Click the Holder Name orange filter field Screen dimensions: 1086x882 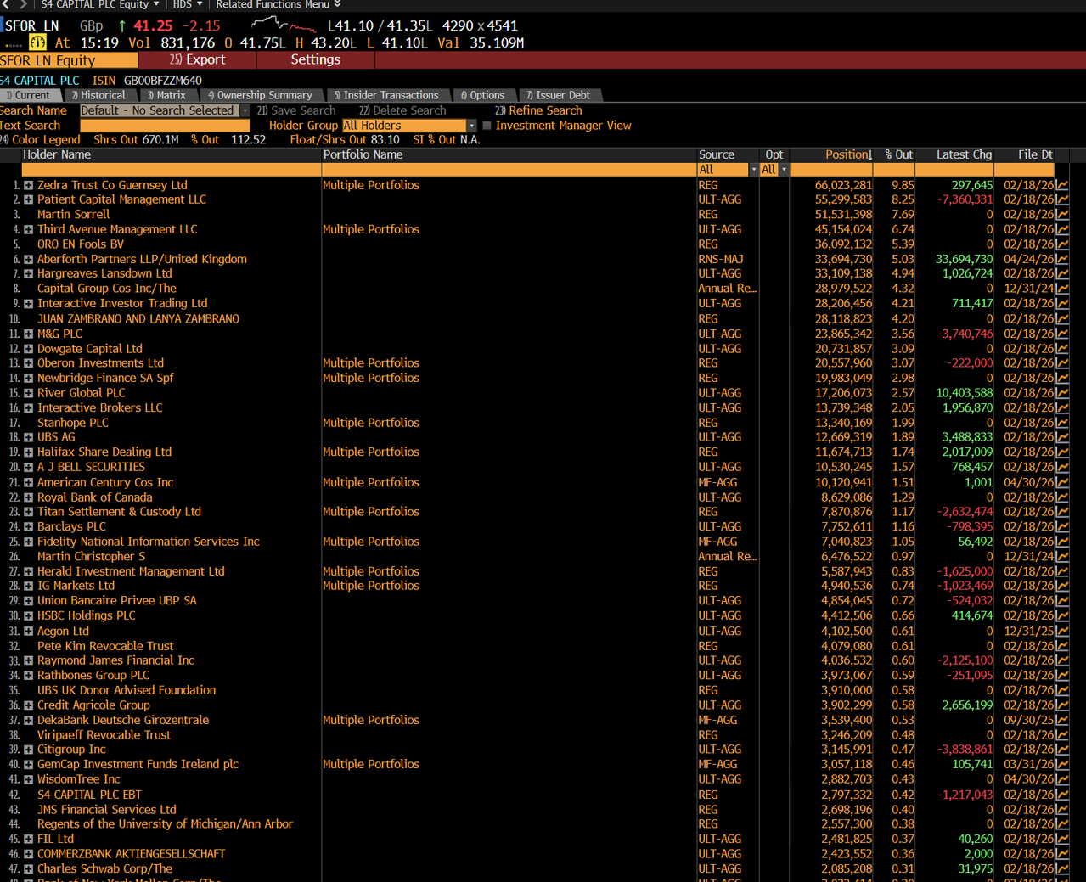pyautogui.click(x=171, y=170)
